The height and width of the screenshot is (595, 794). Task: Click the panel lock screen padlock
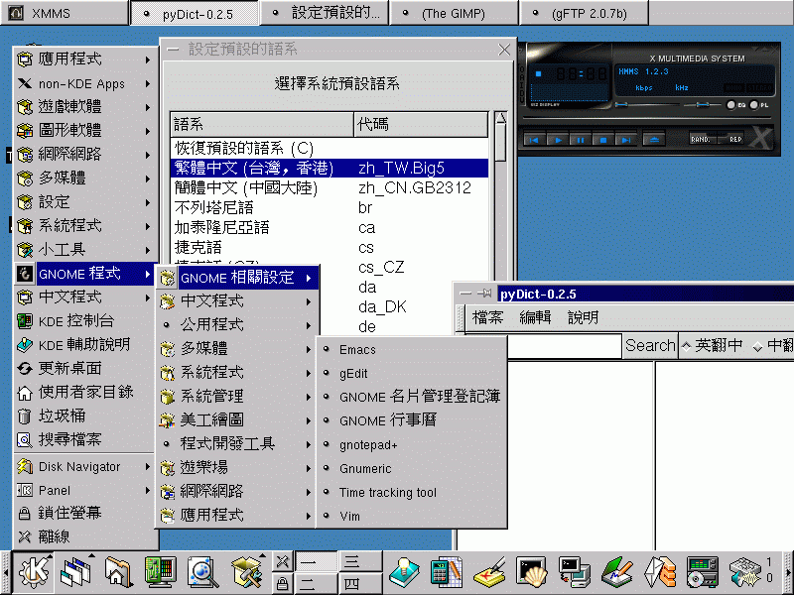coord(283,583)
